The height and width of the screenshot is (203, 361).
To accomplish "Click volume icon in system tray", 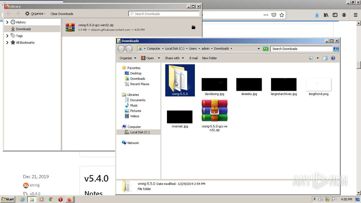I will pos(321,199).
